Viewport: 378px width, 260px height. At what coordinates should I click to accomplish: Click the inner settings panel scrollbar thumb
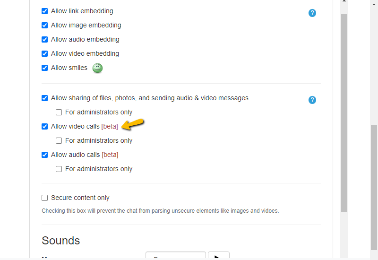(344, 113)
